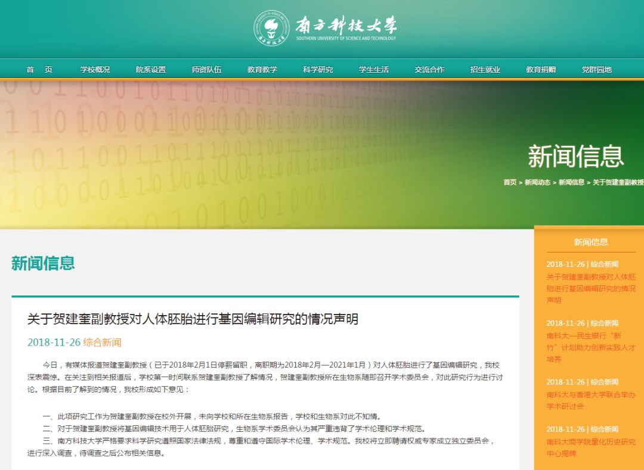Open the 学校概况 menu

(95, 70)
